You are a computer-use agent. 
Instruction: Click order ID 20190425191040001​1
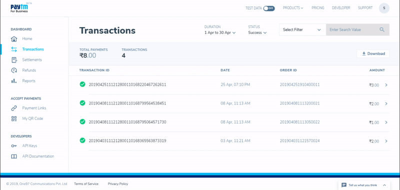[299, 84]
